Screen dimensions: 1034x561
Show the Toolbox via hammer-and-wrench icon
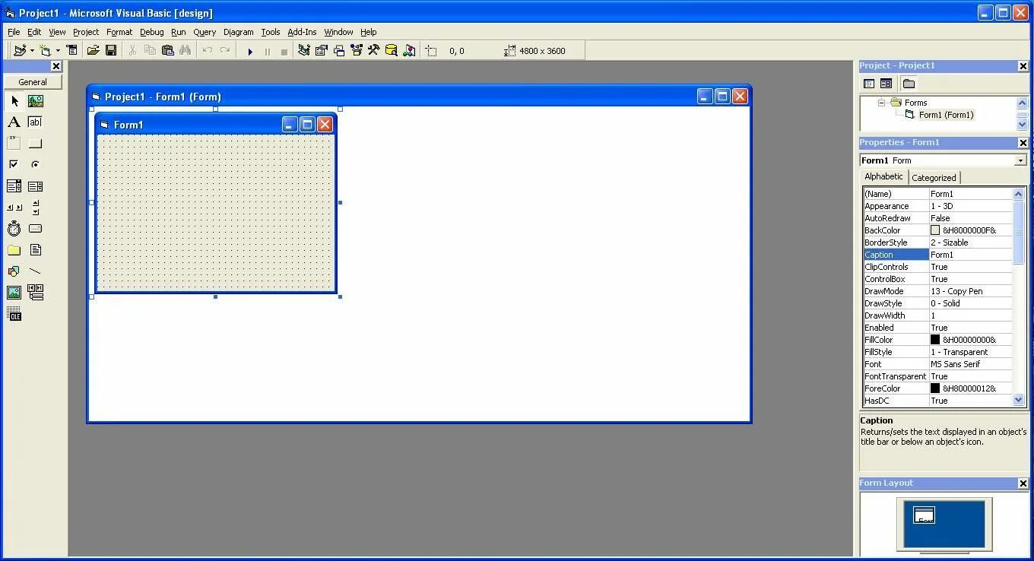click(374, 51)
